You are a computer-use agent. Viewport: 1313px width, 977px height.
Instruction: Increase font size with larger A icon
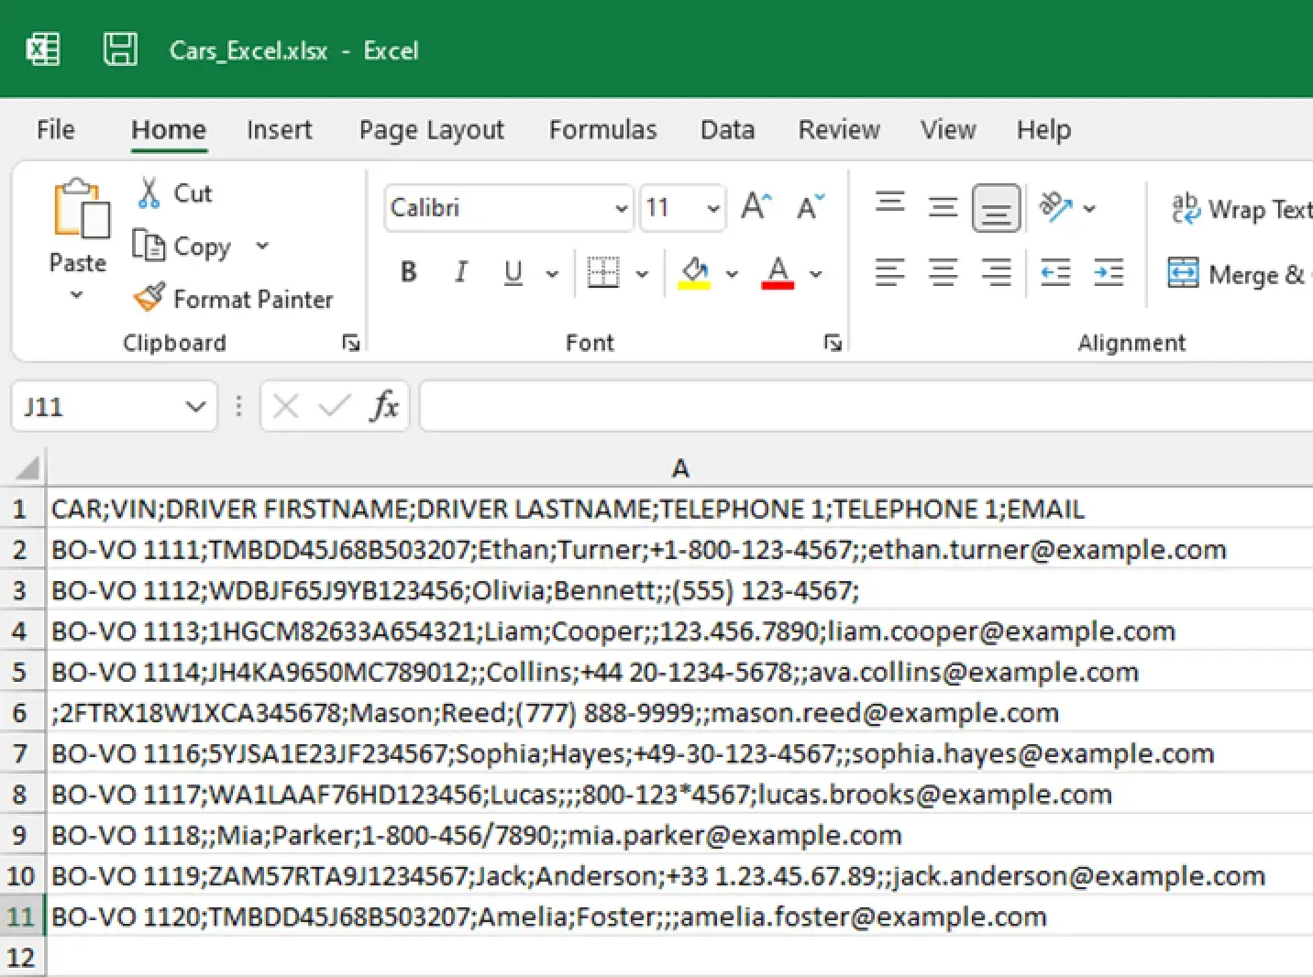756,206
